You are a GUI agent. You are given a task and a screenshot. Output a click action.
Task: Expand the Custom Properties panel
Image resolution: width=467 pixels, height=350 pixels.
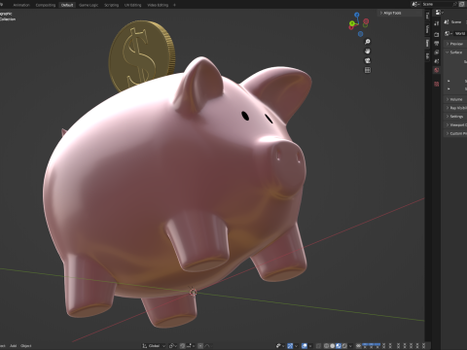(x=456, y=133)
